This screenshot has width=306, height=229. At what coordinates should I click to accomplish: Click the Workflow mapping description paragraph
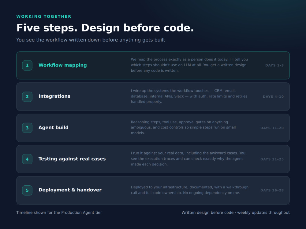189,65
